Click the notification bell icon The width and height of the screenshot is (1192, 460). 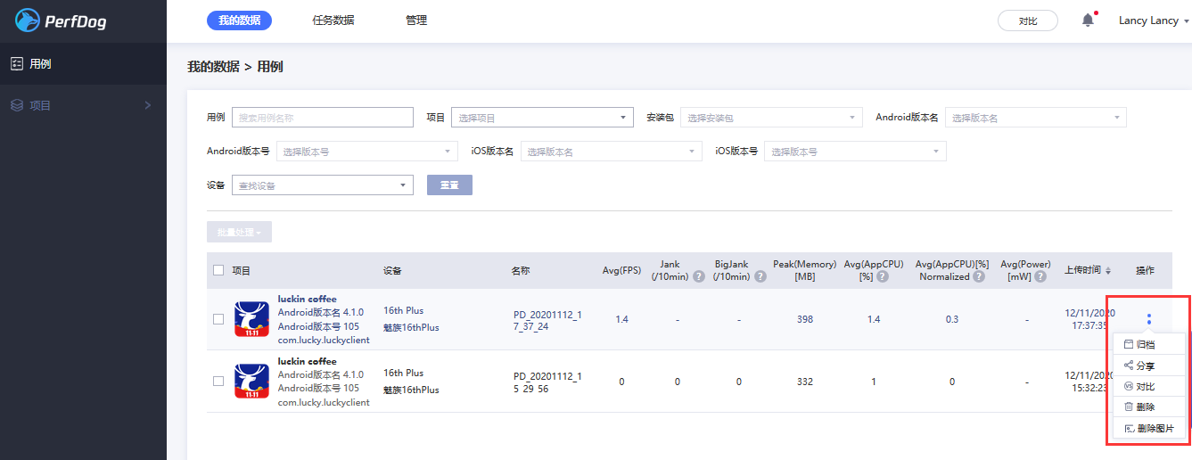point(1088,21)
